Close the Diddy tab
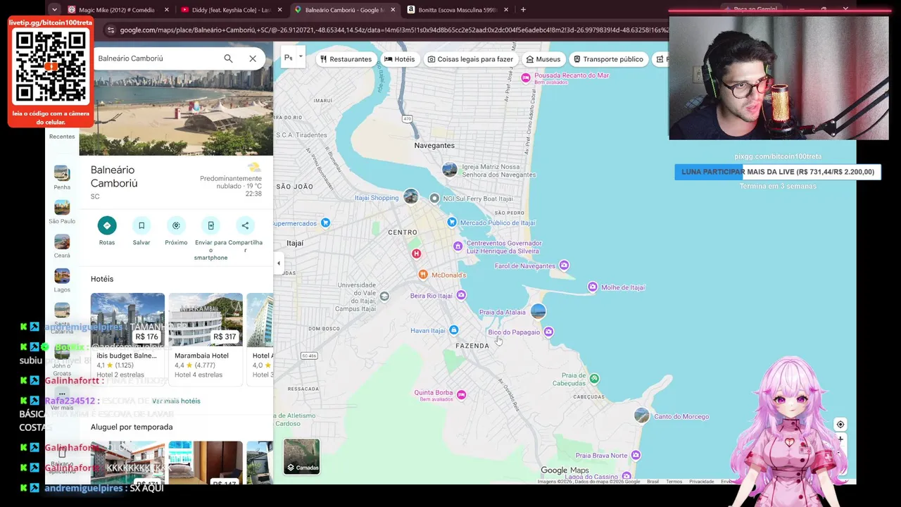 point(280,10)
